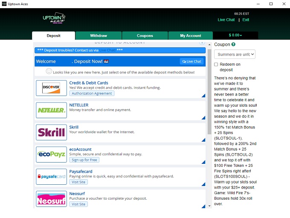Click the Coupon help question icon

pyautogui.click(x=233, y=44)
